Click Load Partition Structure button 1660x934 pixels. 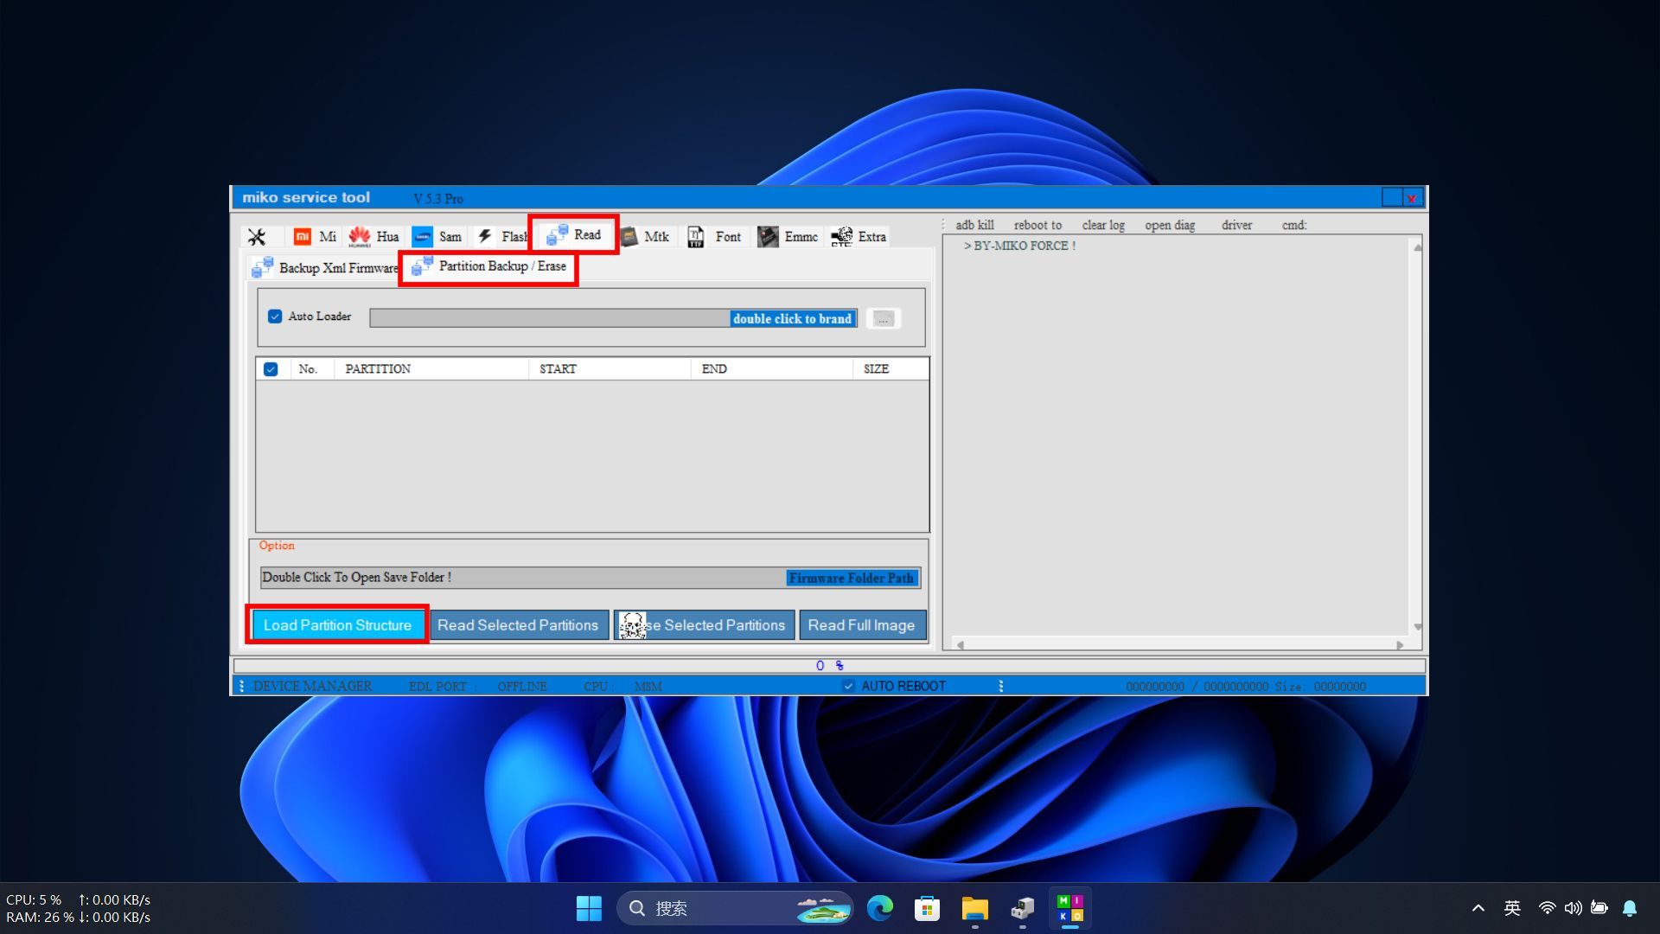tap(337, 625)
